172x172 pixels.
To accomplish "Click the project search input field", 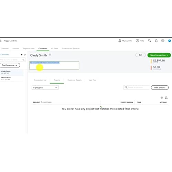I will [137, 87].
